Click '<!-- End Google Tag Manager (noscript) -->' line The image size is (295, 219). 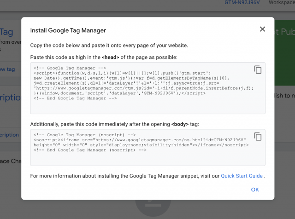[x=90, y=150]
